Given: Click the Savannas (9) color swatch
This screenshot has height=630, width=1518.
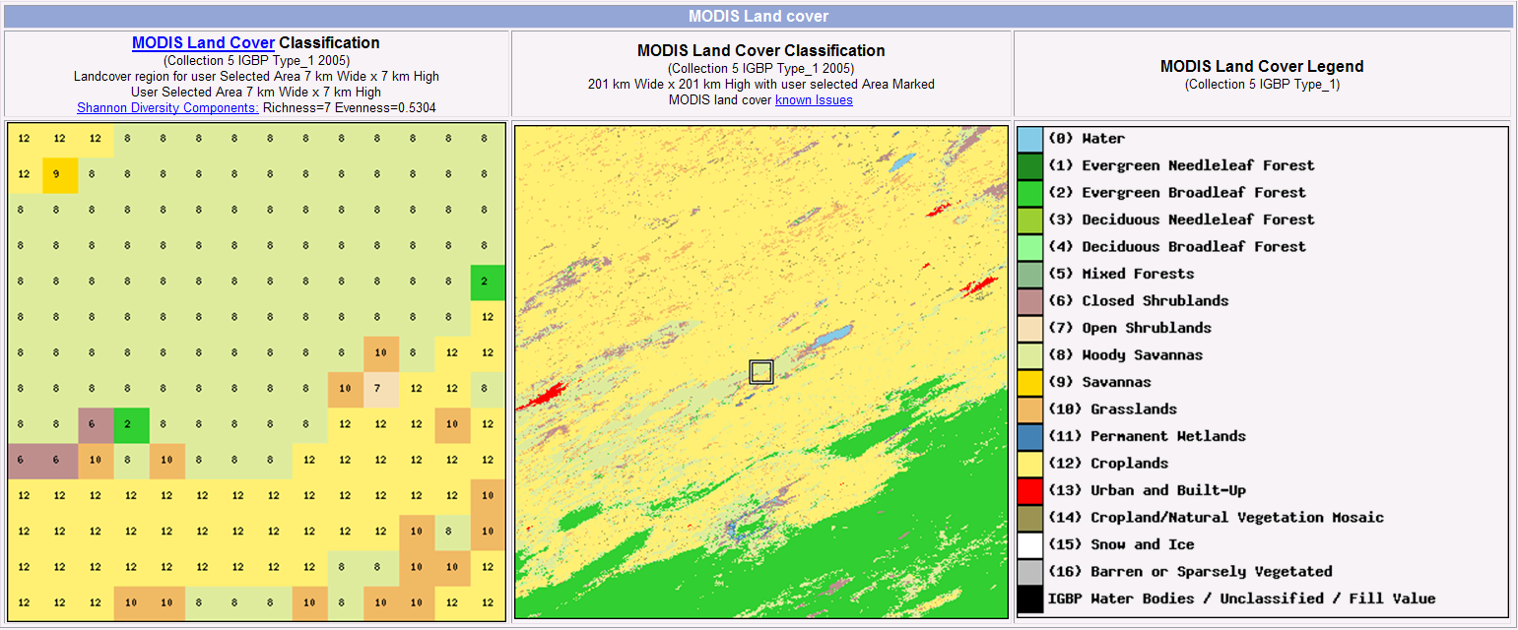Looking at the screenshot, I should [x=1029, y=383].
